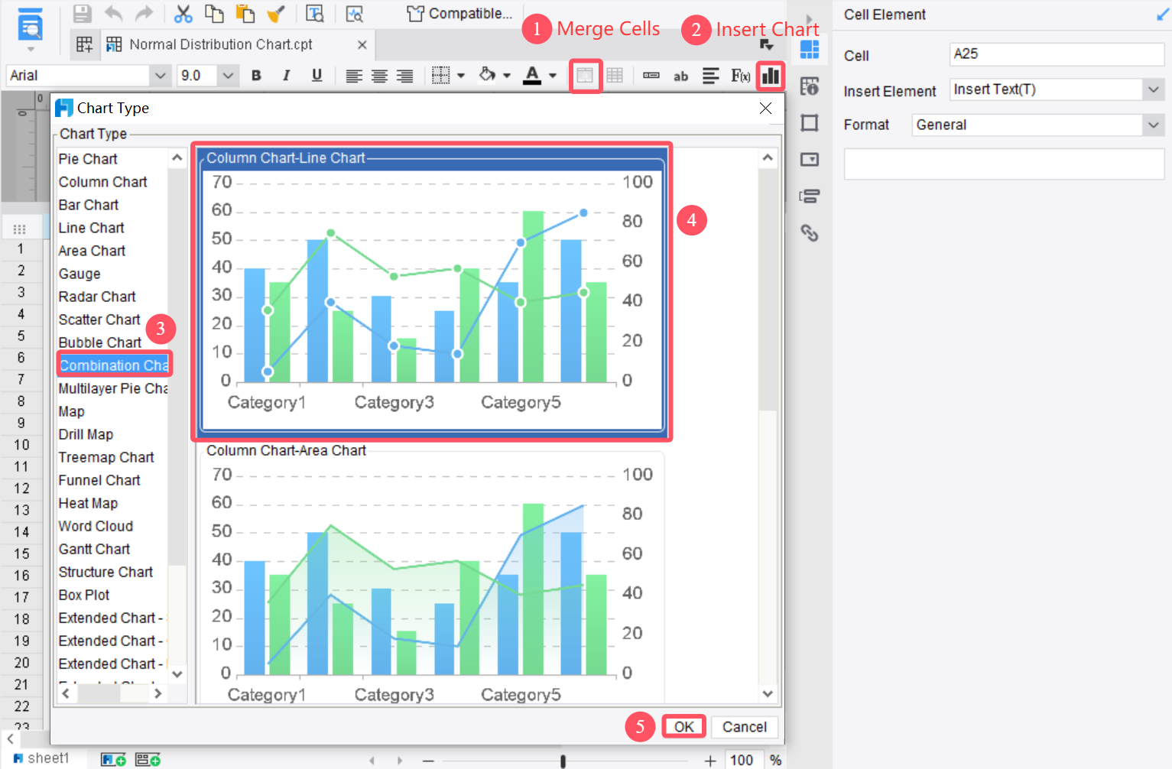The height and width of the screenshot is (769, 1172).
Task: Select the Insert Chart toolbar icon
Action: [x=771, y=75]
